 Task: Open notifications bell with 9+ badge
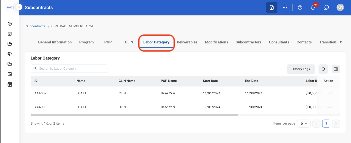313,8
